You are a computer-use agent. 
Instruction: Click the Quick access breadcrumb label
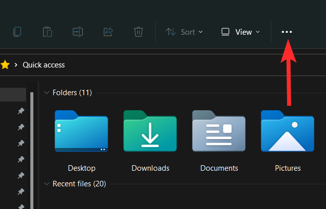(43, 65)
